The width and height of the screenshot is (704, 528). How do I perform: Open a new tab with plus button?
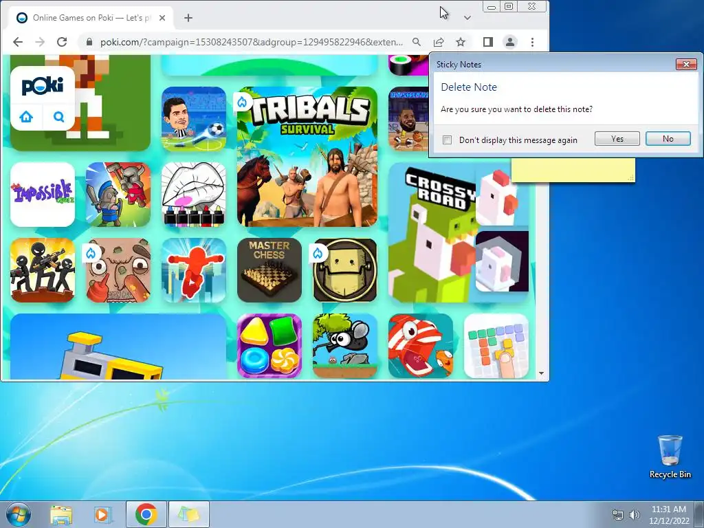click(x=188, y=18)
